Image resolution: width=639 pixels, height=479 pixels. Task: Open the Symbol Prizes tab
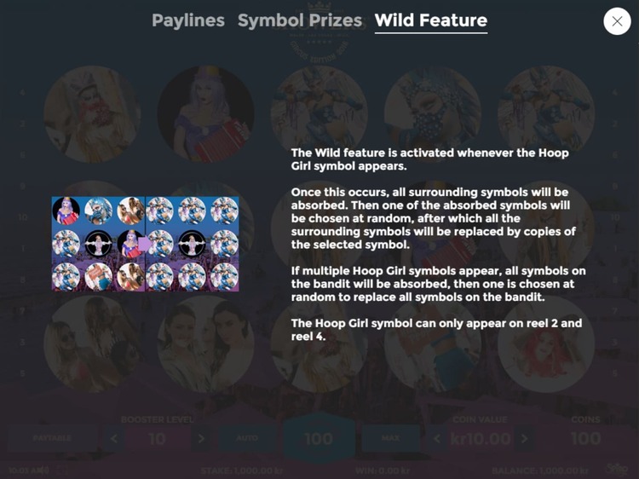pyautogui.click(x=300, y=20)
